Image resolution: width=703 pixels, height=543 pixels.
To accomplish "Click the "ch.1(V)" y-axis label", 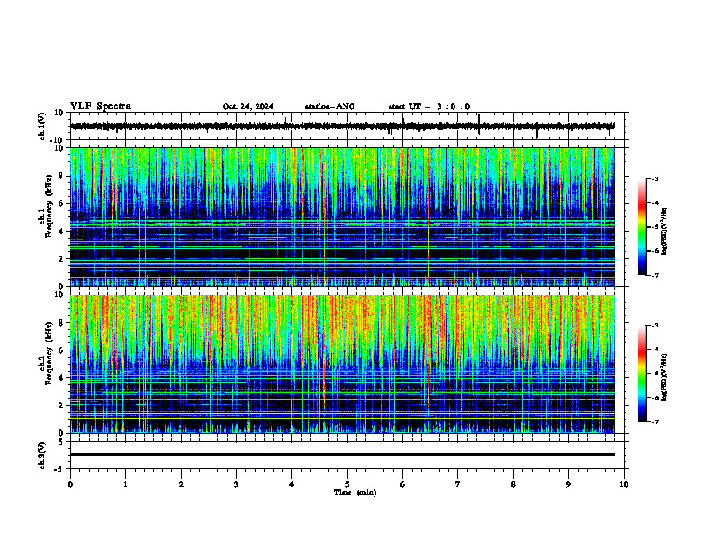I will coord(43,126).
